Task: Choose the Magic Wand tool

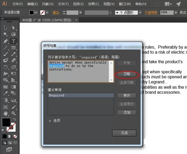Action: click(x=6, y=34)
